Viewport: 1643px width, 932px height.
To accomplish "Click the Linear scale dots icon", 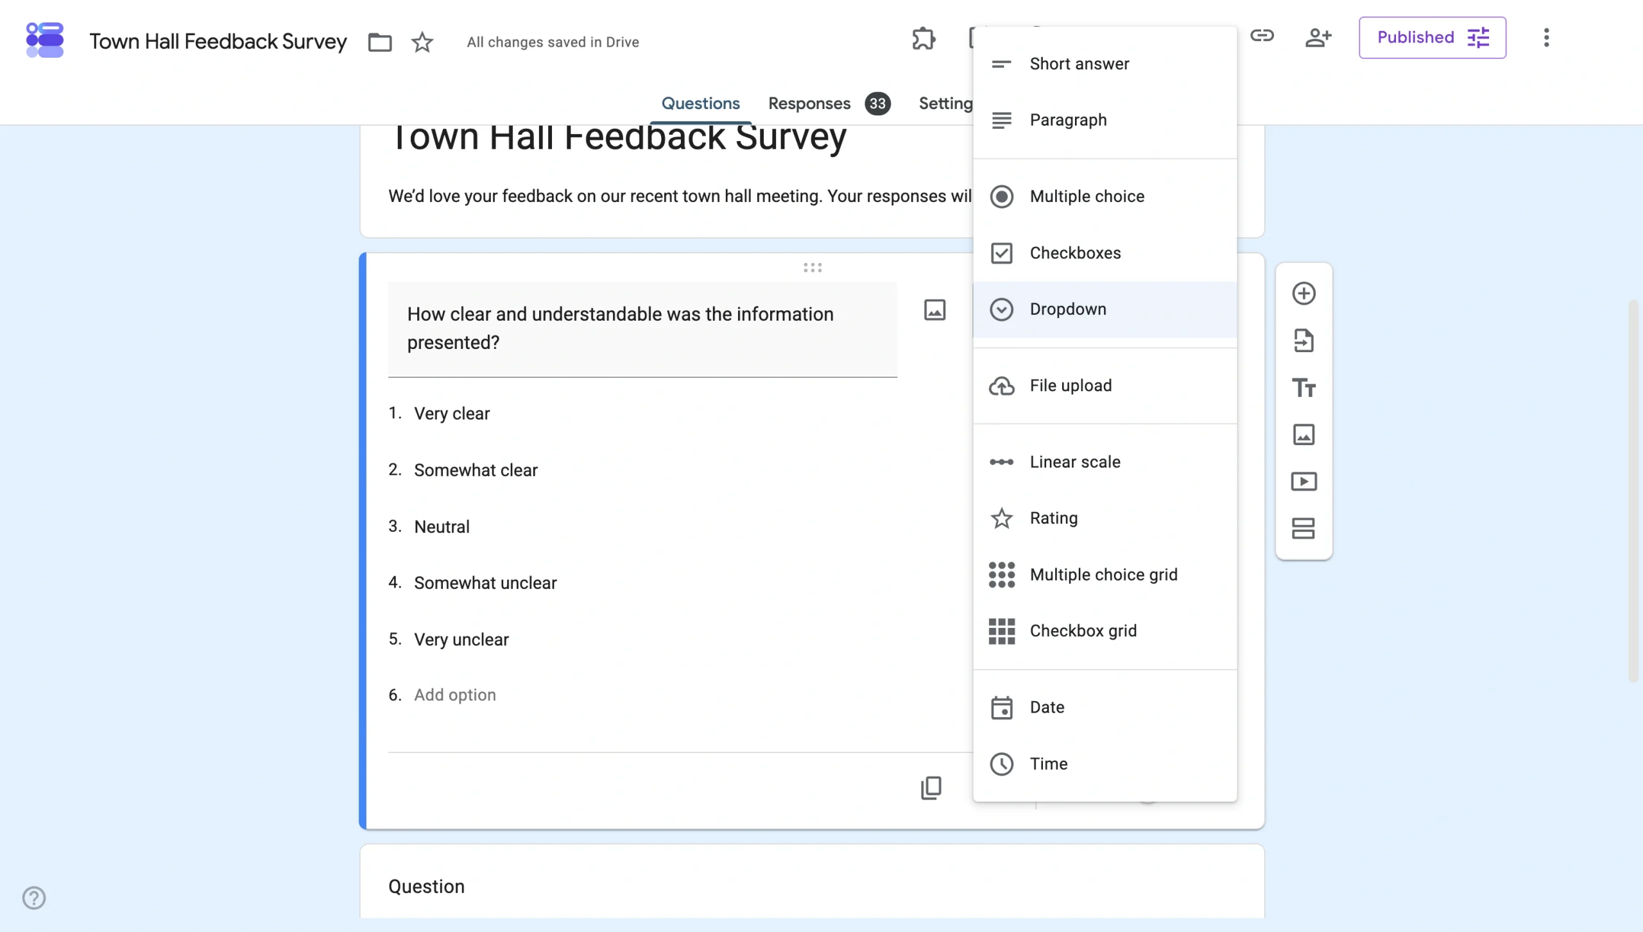I will pyautogui.click(x=1001, y=462).
